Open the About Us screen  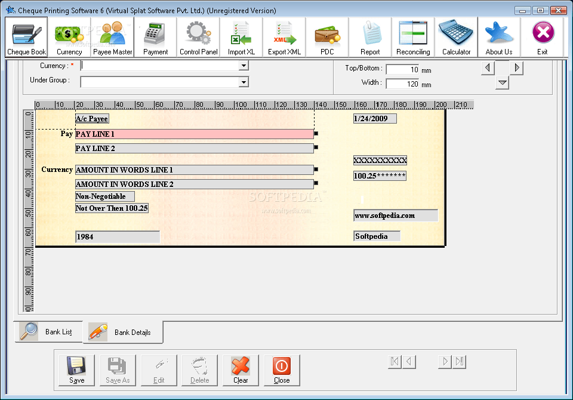[x=499, y=36]
